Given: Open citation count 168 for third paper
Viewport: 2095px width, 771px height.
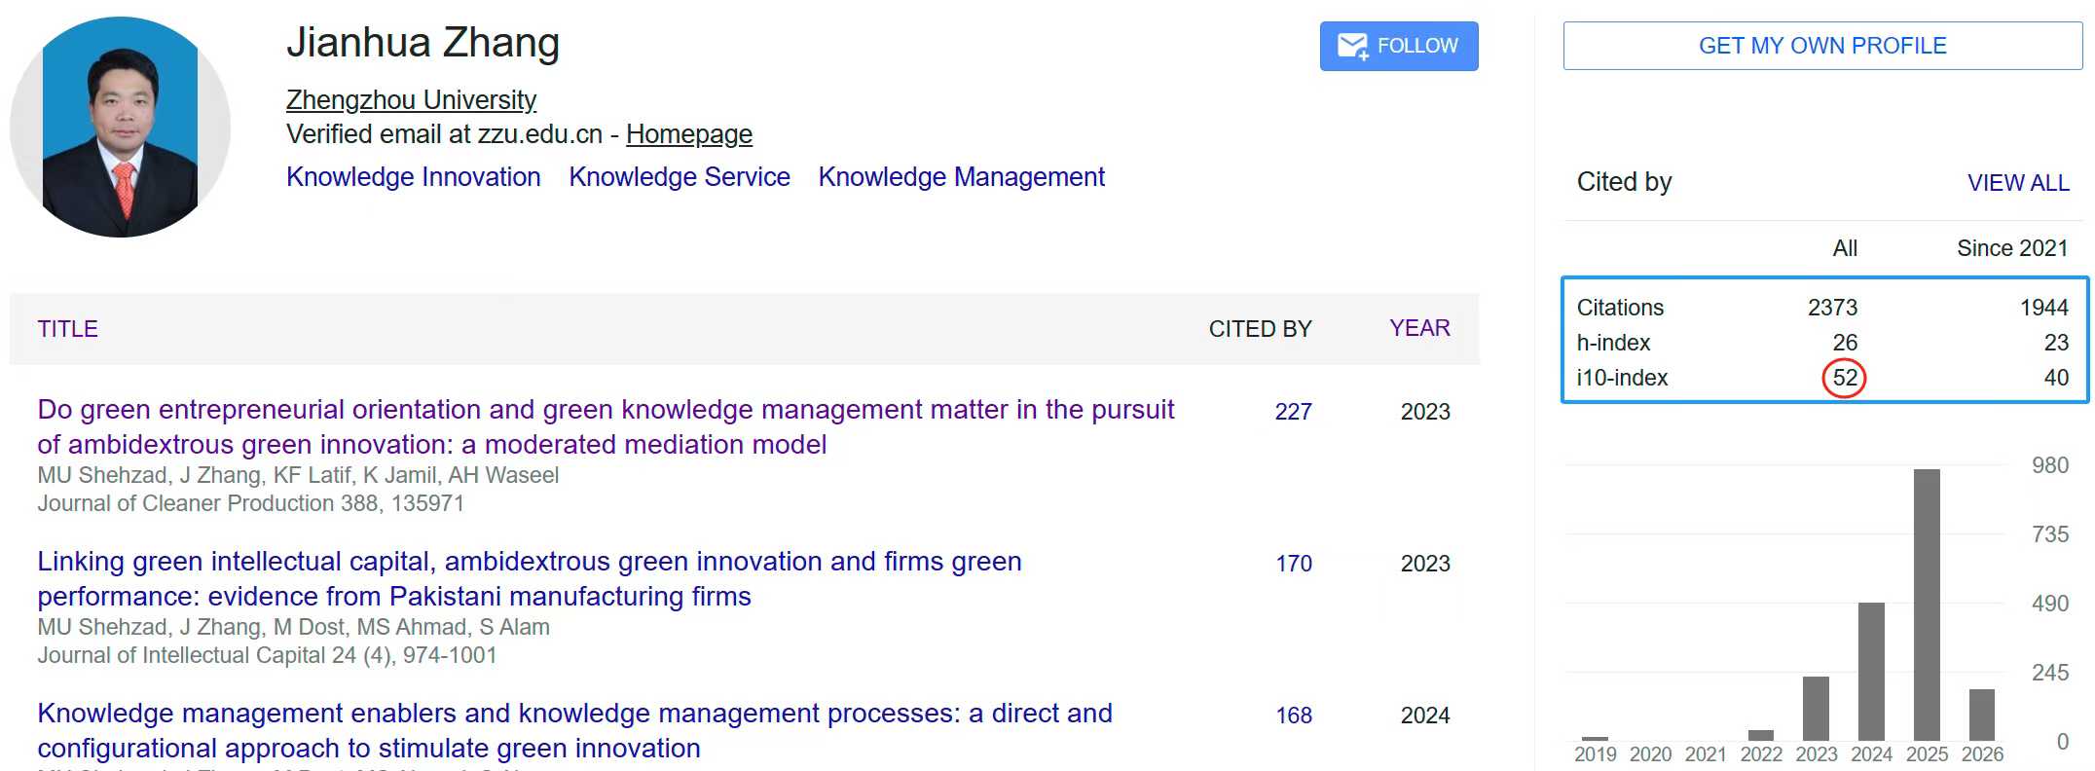Looking at the screenshot, I should click(x=1293, y=716).
